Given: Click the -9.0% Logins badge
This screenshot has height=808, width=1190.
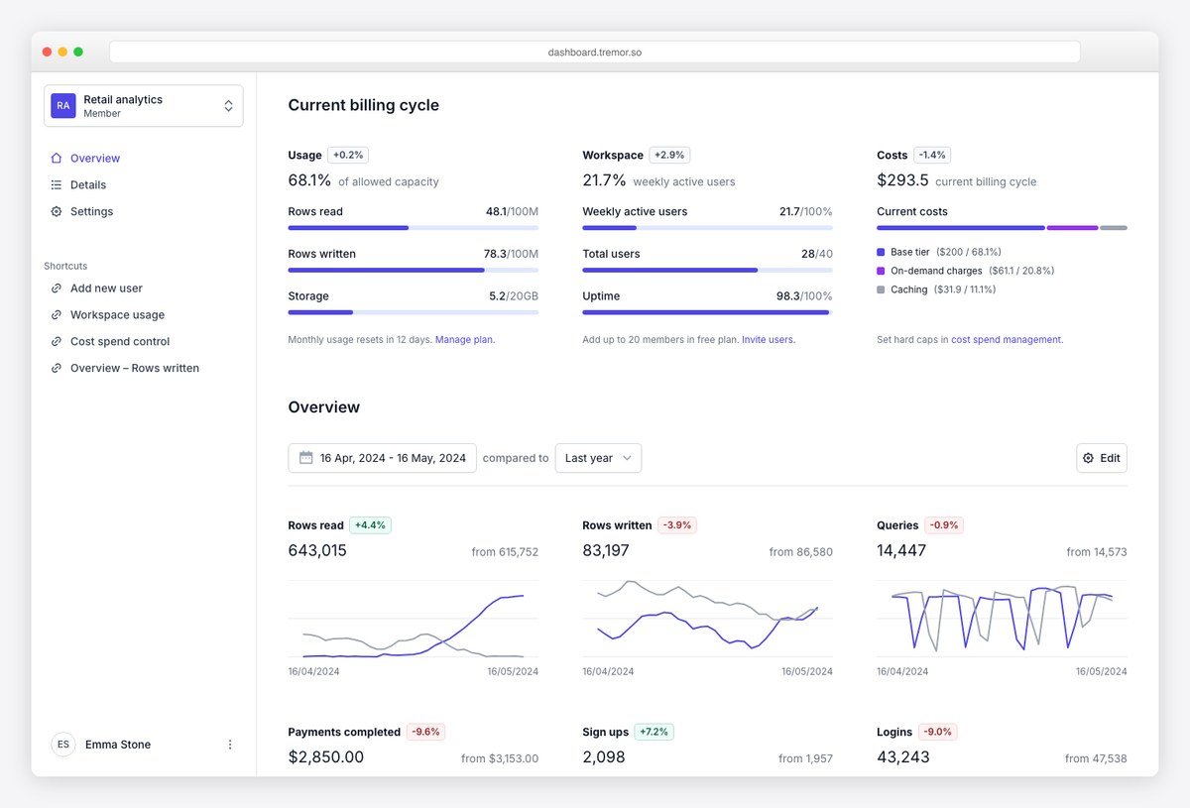Looking at the screenshot, I should [x=937, y=732].
